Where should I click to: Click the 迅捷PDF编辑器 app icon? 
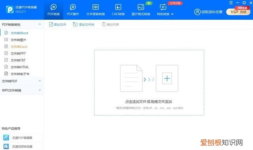(x=6, y=138)
